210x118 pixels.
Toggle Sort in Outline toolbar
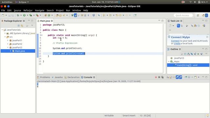tap(189, 54)
